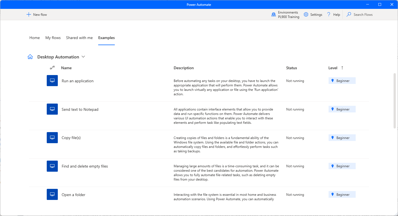This screenshot has height=216, width=398.
Task: Click the Copy file(s) desktop flow icon
Action: pos(52,138)
